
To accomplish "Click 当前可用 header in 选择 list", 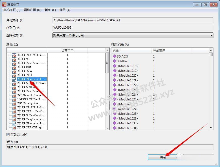I will point(67,50).
